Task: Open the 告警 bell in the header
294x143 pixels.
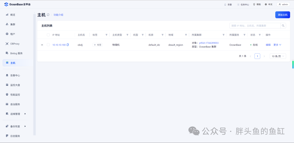Action: click(228, 5)
